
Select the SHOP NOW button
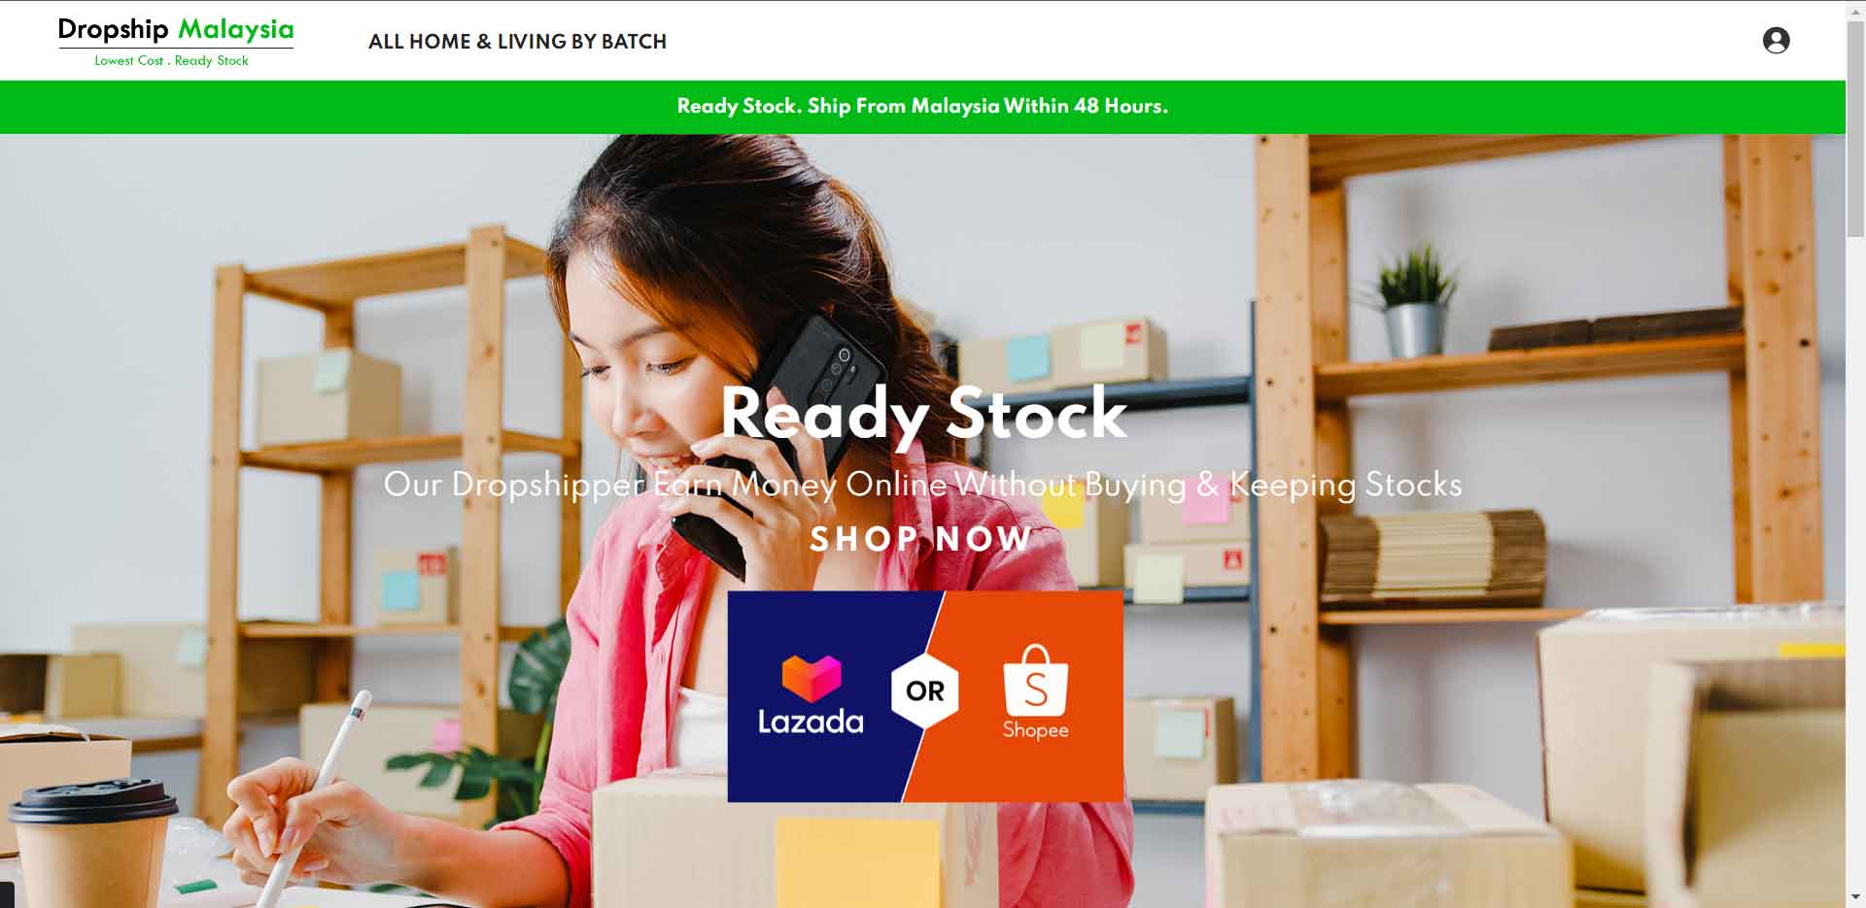pos(921,538)
